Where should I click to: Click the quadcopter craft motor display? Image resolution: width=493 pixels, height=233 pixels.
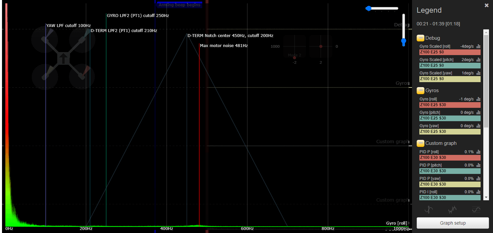[63, 58]
